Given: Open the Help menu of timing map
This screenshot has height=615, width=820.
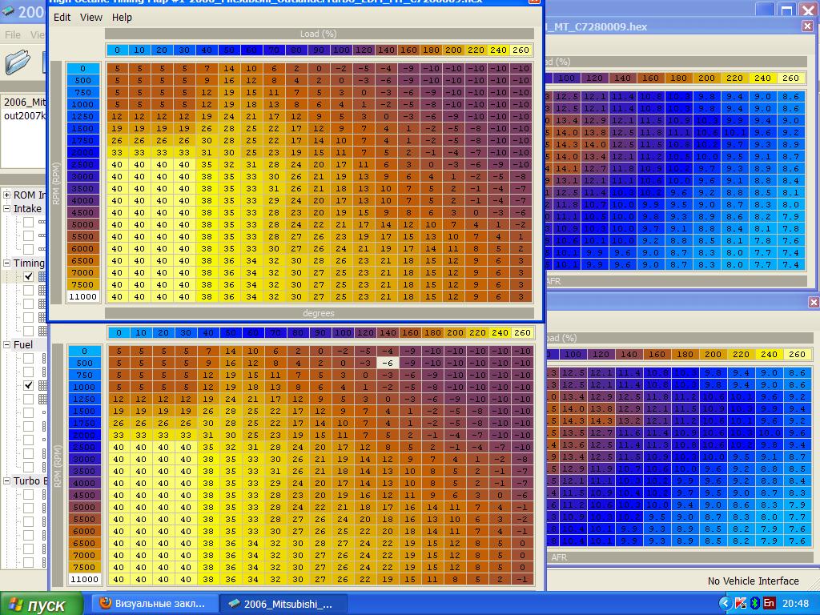Looking at the screenshot, I should [x=122, y=17].
